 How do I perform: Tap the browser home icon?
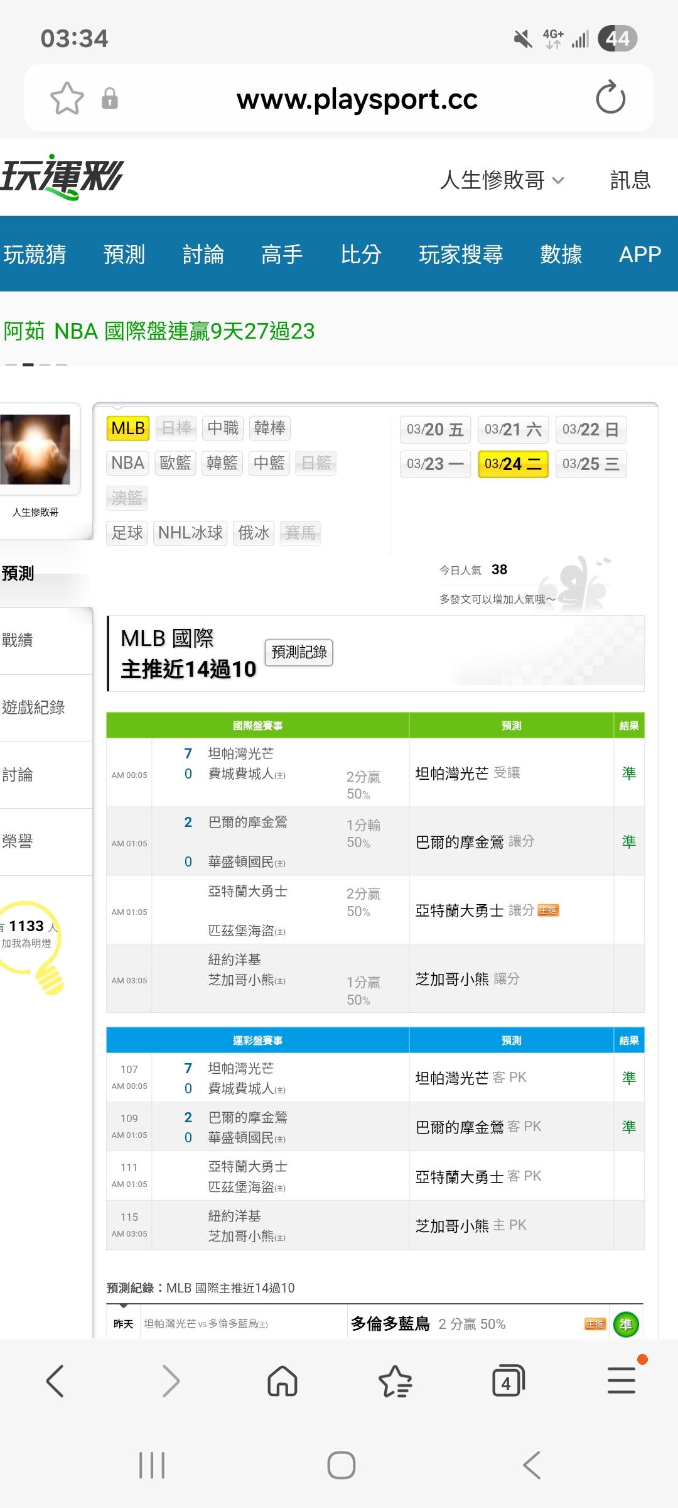pyautogui.click(x=282, y=1382)
